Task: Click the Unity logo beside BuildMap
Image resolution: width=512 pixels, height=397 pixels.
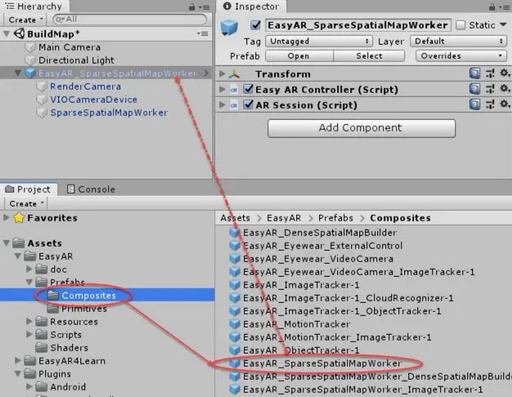Action: tap(20, 33)
